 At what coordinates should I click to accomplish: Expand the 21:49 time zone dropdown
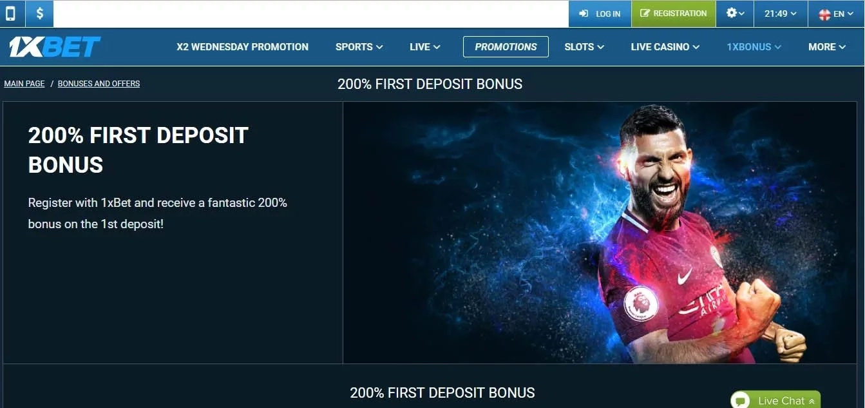coord(780,14)
